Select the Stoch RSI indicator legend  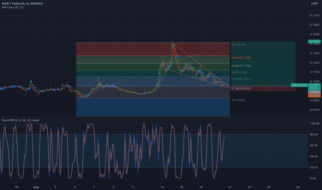click(x=20, y=120)
